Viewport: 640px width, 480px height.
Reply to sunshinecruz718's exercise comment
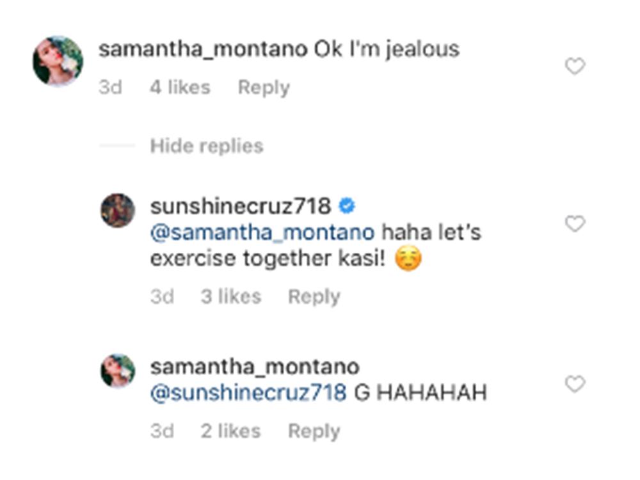314,296
